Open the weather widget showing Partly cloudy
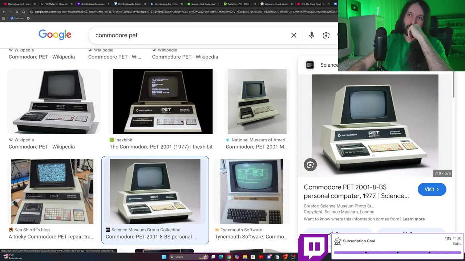This screenshot has height=261, width=465. point(13,257)
